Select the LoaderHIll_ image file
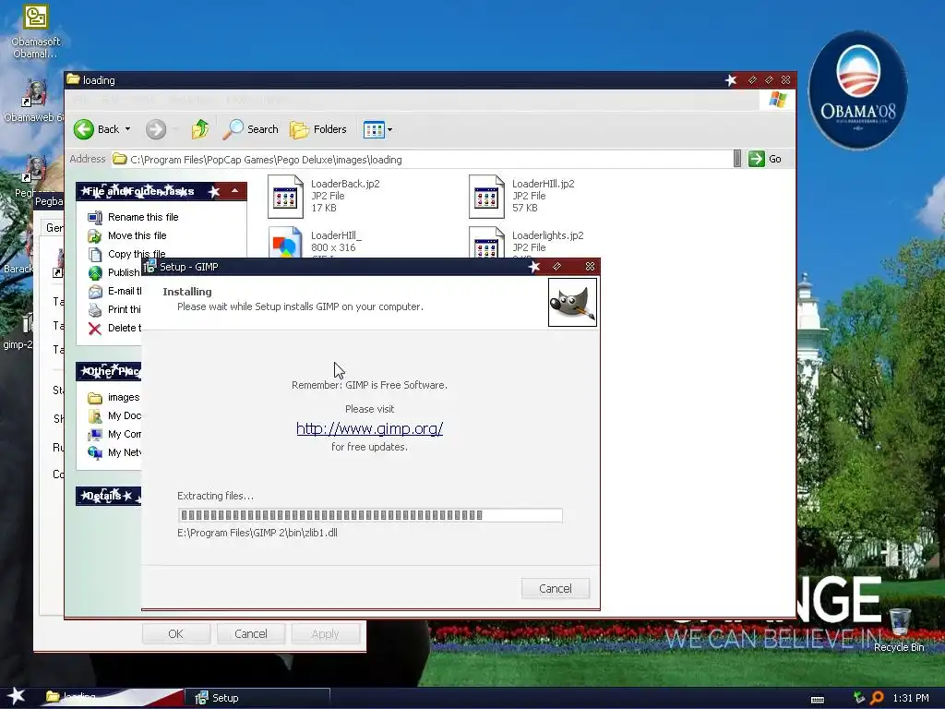The width and height of the screenshot is (945, 709). coord(316,243)
